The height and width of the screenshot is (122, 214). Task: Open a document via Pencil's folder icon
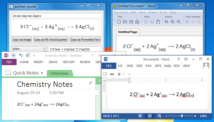[x=125, y=22]
